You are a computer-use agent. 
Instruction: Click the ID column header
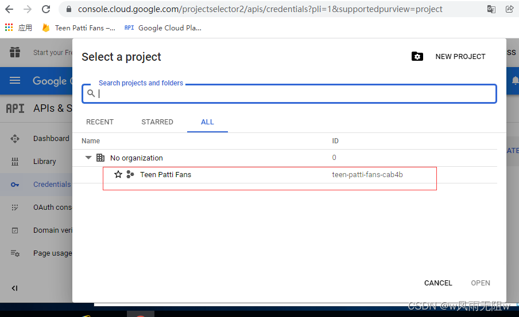(335, 141)
